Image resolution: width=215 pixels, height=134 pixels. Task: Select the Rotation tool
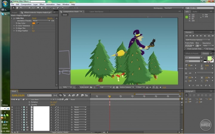[x=26, y=8]
